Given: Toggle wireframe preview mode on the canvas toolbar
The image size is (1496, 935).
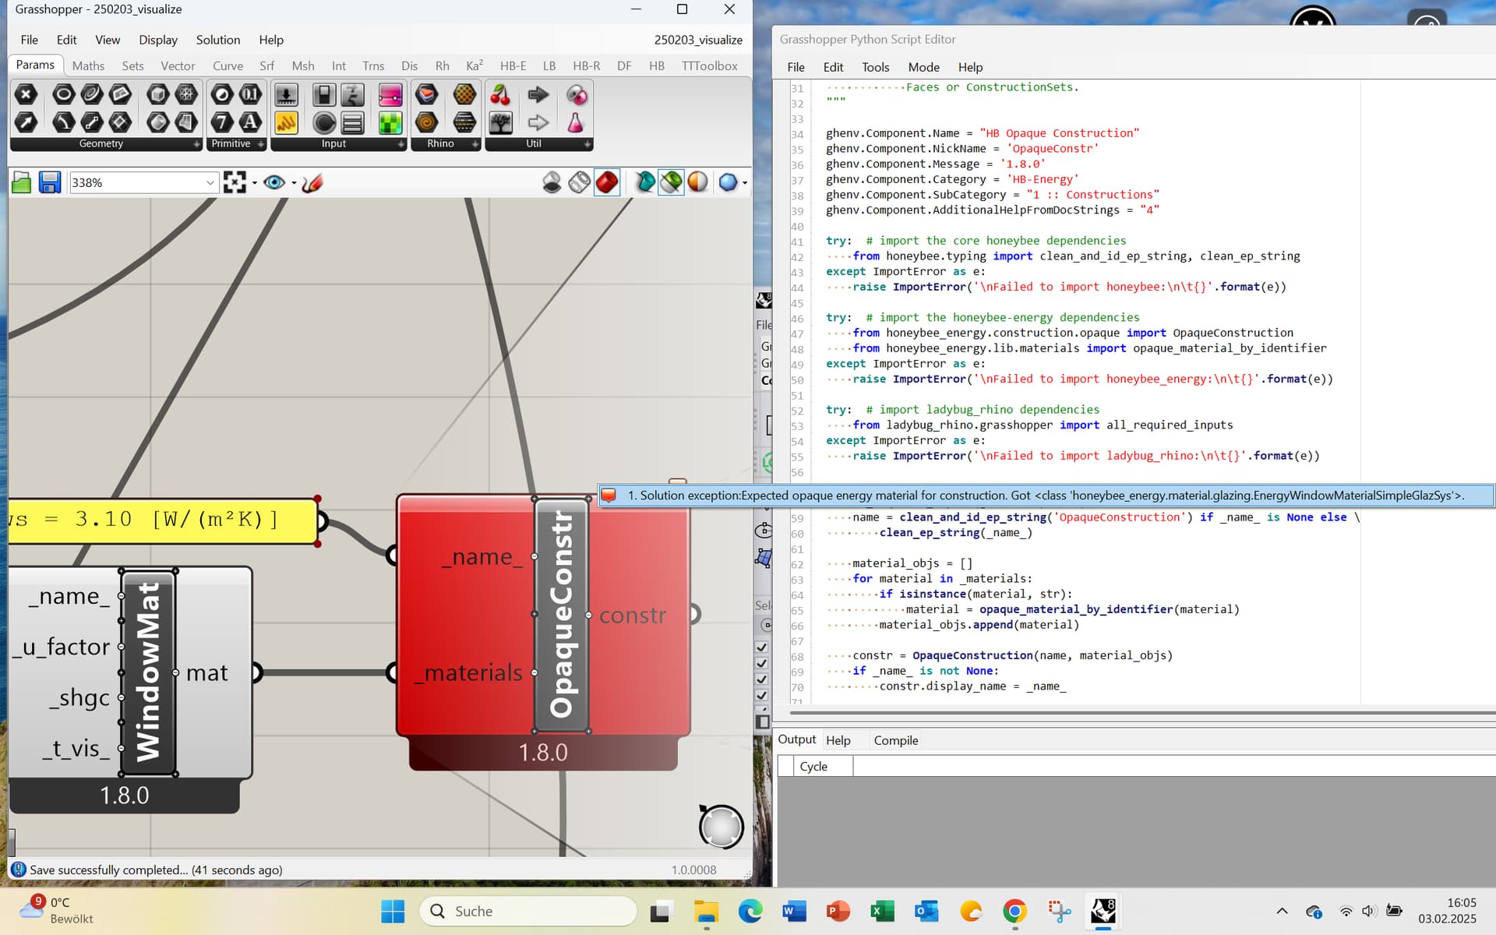Looking at the screenshot, I should coord(579,182).
